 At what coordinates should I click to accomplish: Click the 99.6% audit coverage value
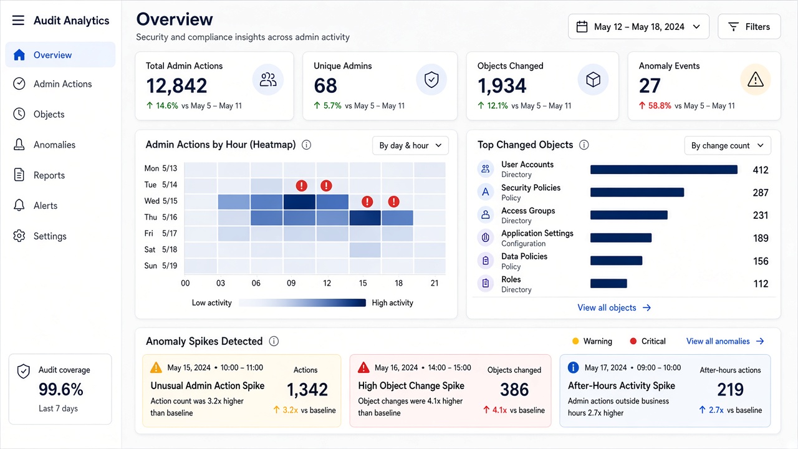pos(61,390)
